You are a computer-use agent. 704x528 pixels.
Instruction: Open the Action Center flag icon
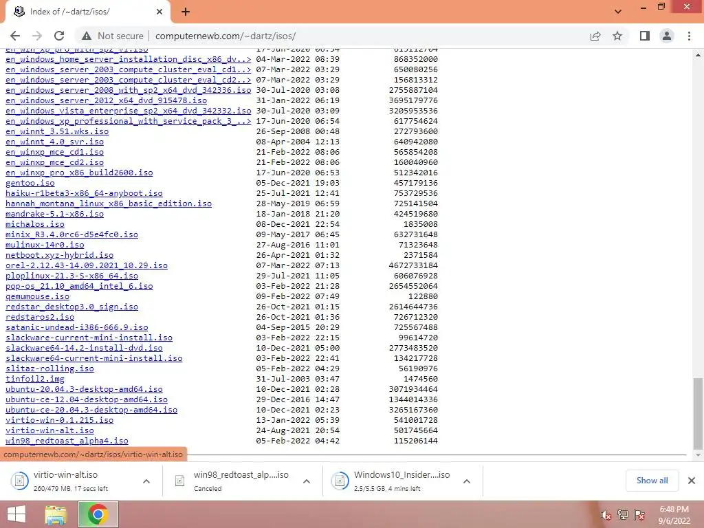coord(639,515)
